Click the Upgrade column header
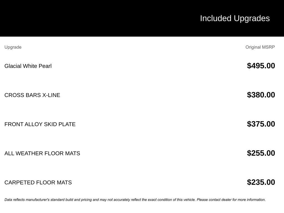Image resolution: width=284 pixels, height=213 pixels. tap(13, 47)
